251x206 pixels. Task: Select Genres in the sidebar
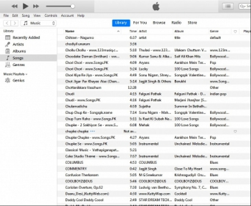coord(28,65)
